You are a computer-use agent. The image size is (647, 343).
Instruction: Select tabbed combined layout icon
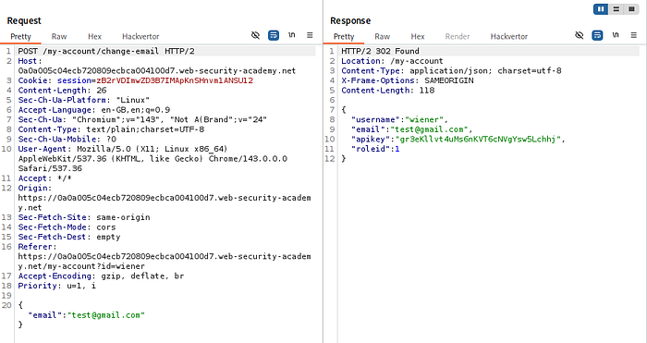point(631,9)
